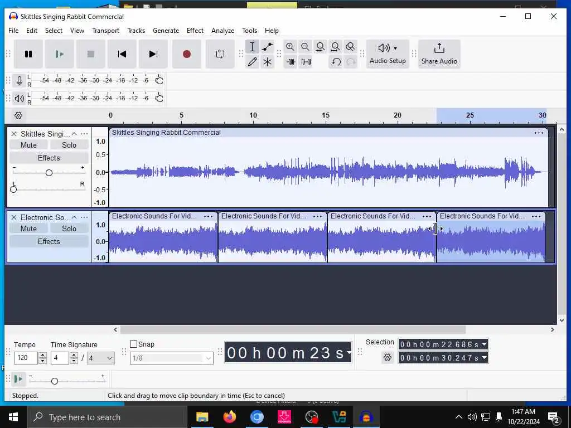The width and height of the screenshot is (571, 428).
Task: Open fourth (selected) Electronic Sounds clip menu
Action: 536,217
